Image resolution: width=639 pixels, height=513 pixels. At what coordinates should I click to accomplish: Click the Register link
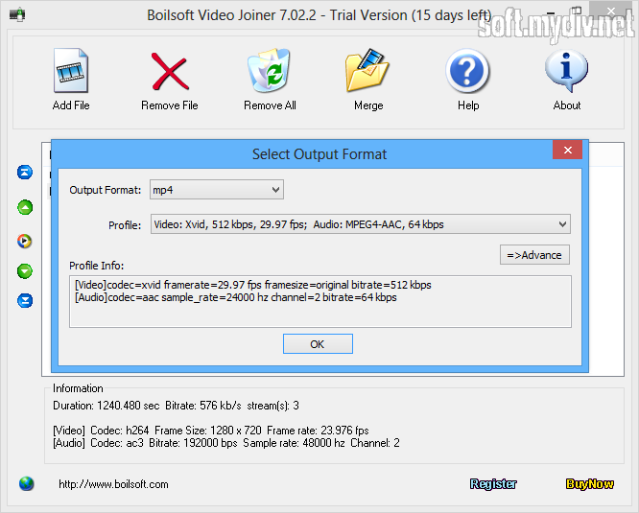coord(493,483)
